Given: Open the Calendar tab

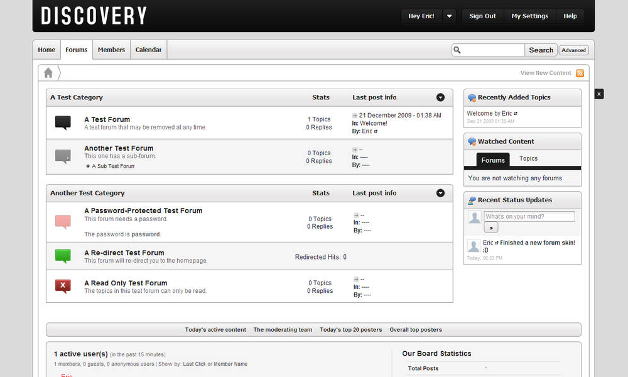Looking at the screenshot, I should coord(148,50).
